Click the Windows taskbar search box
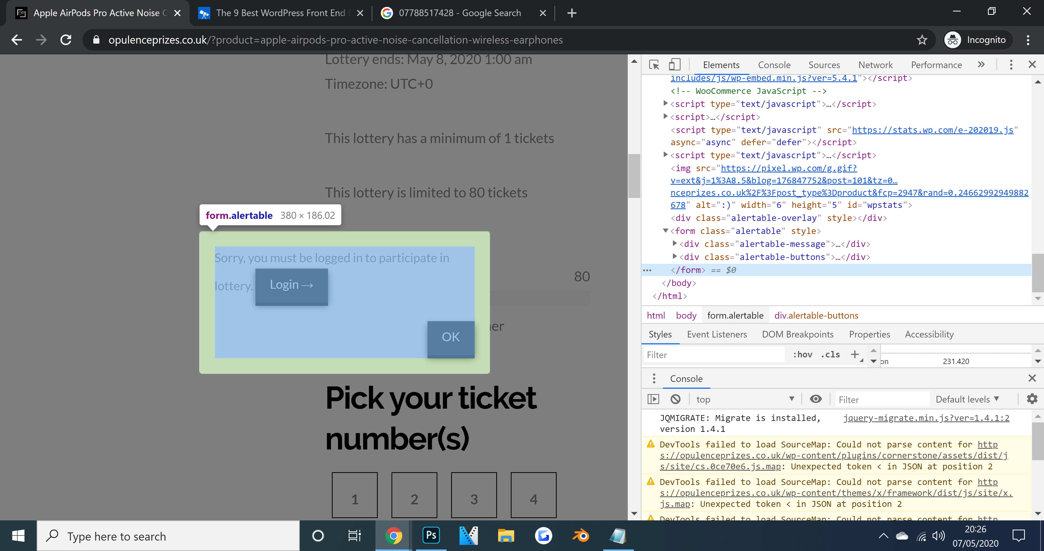The image size is (1044, 551). [x=168, y=536]
